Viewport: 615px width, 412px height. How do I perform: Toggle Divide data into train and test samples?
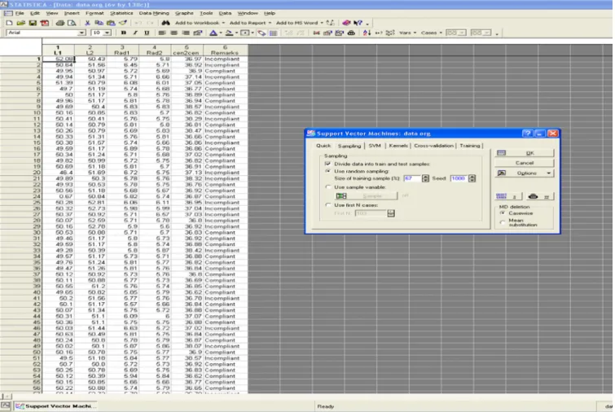pos(327,164)
